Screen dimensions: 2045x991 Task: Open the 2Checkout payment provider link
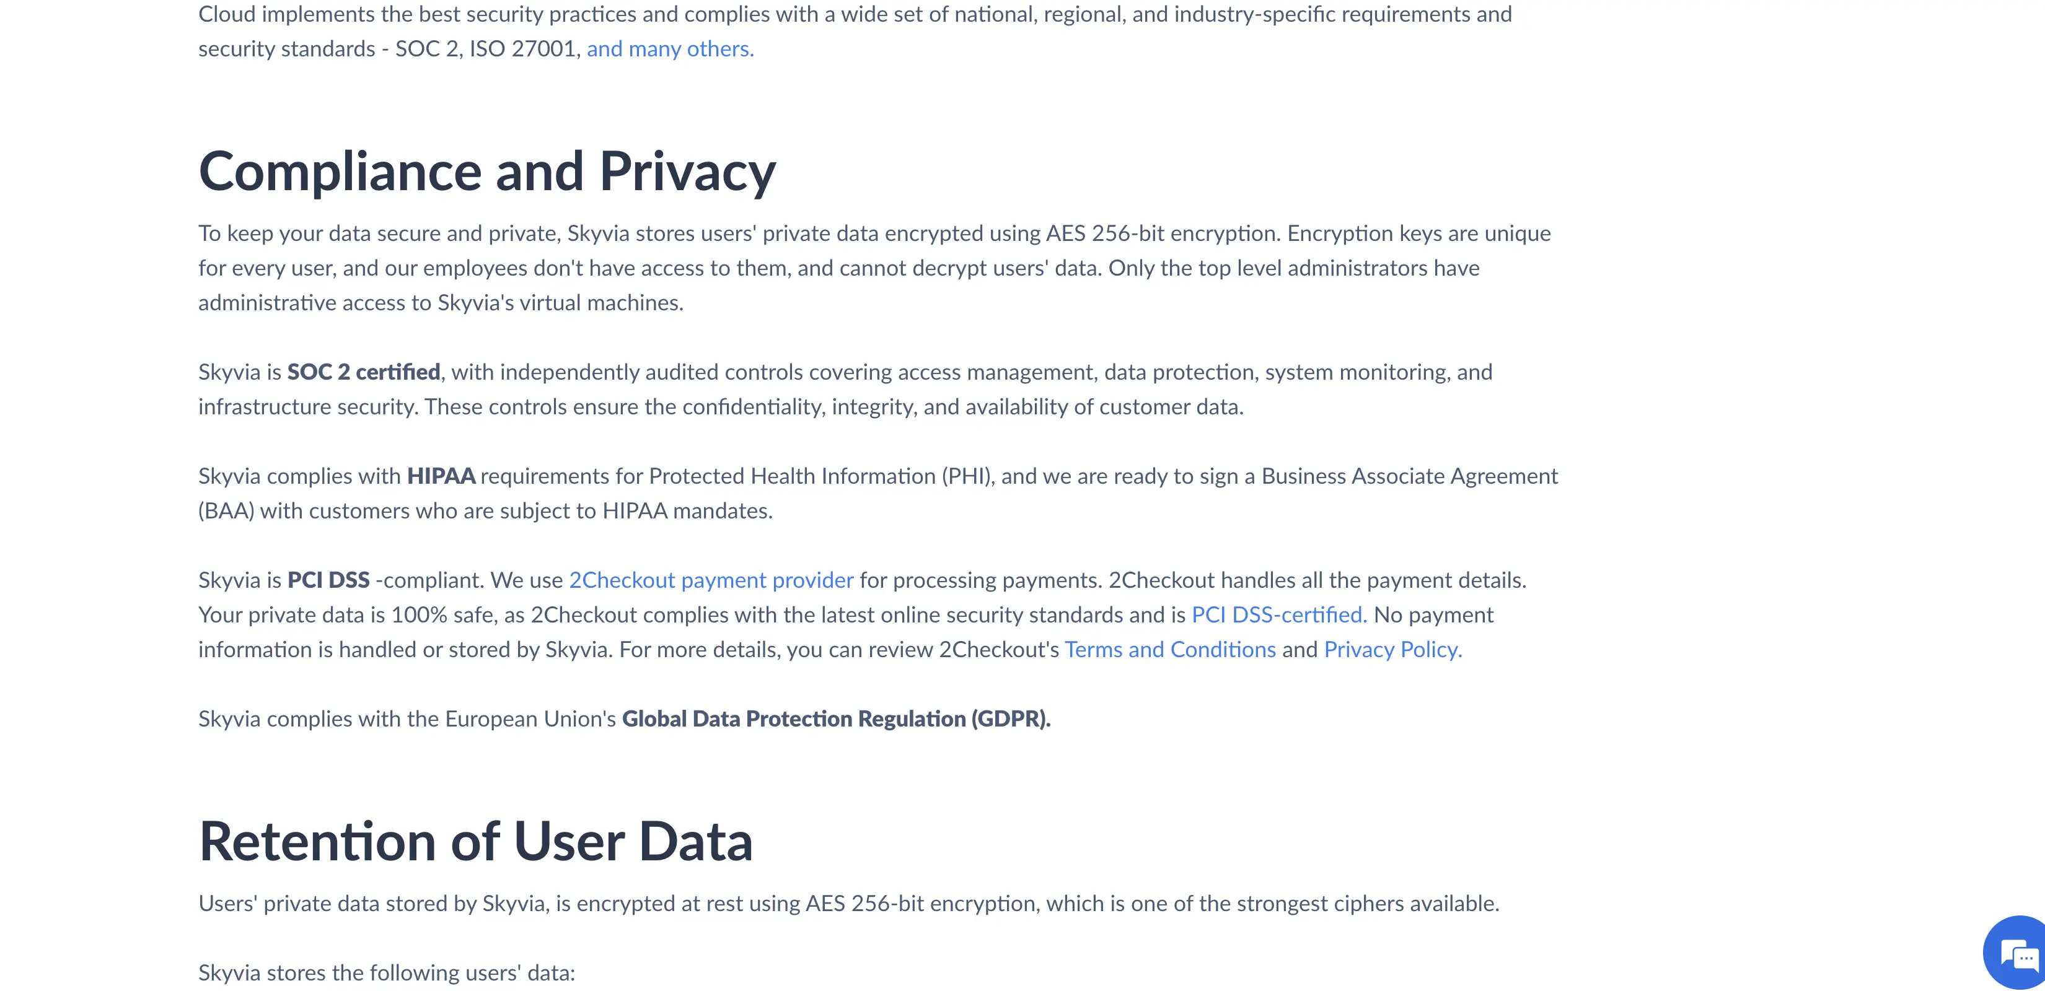coord(711,580)
